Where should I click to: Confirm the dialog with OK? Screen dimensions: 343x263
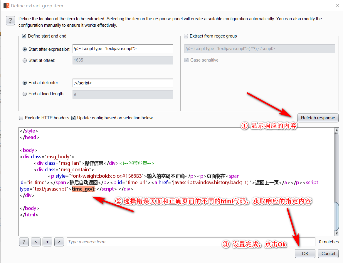click(x=305, y=253)
